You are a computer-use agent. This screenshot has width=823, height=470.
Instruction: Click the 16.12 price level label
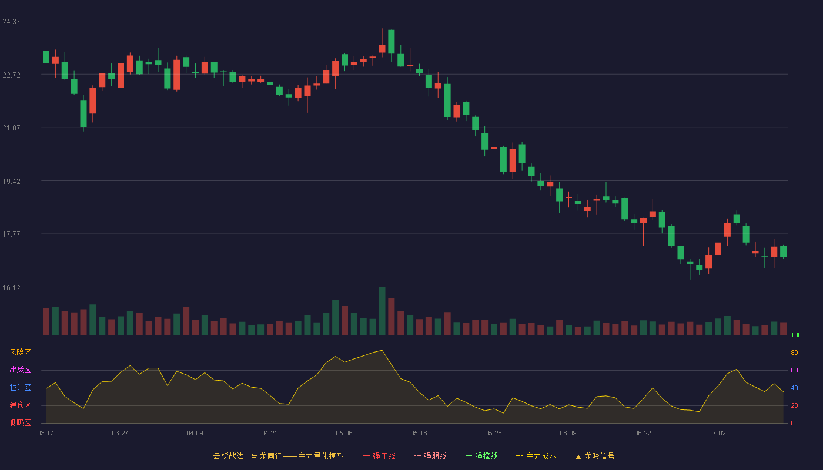12,288
